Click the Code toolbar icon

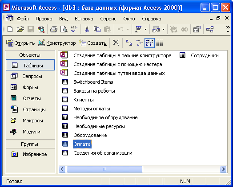173,29
